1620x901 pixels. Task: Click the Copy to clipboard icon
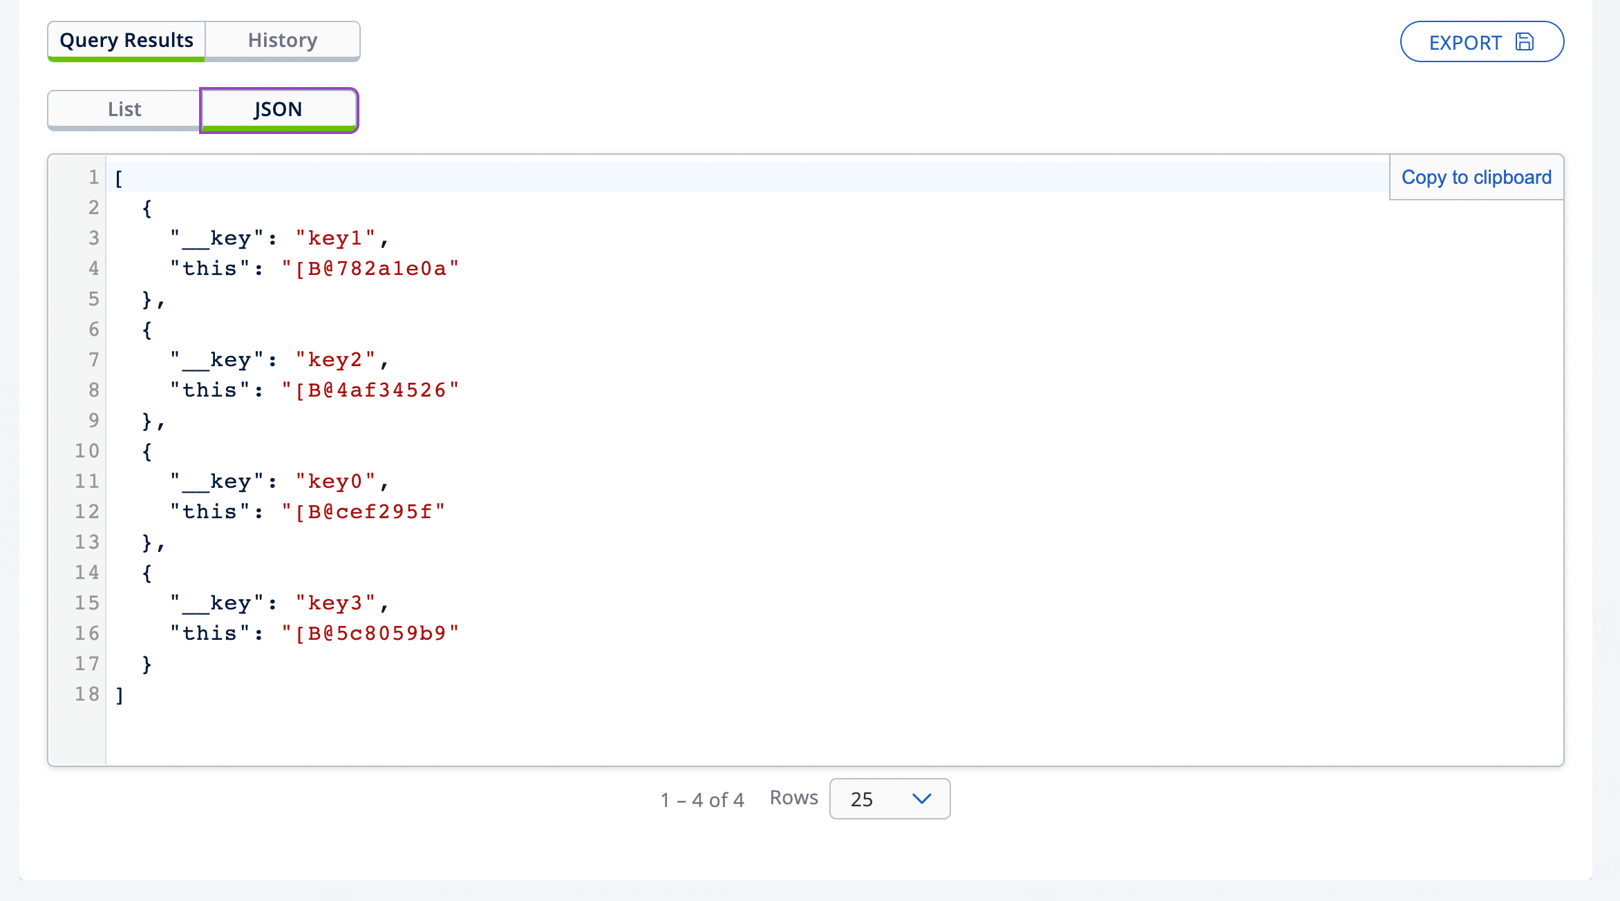pos(1477,176)
